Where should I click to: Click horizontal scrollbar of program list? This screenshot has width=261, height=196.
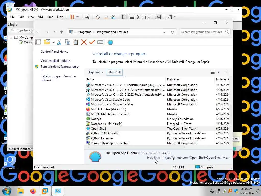pyautogui.click(x=137, y=147)
